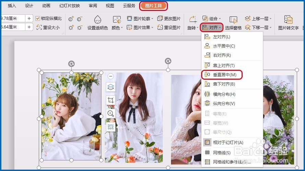Select 设置透明色 tool

pyautogui.click(x=97, y=23)
